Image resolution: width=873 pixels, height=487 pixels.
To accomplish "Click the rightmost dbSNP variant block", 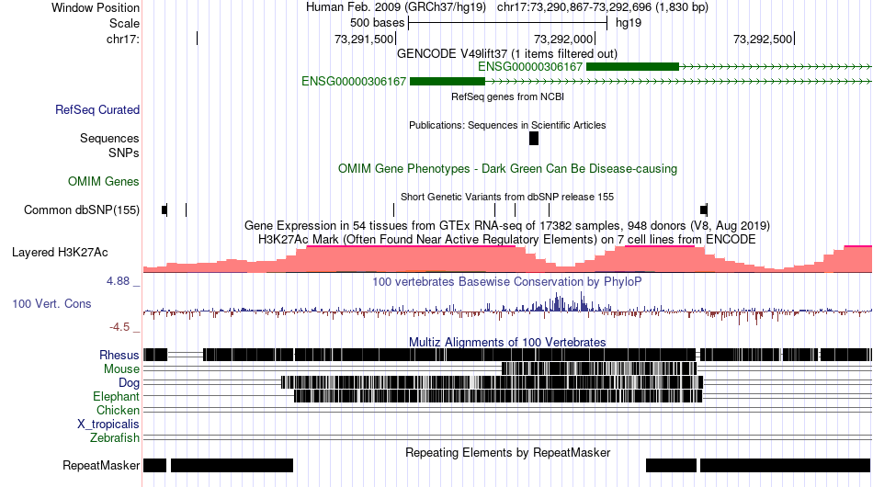I will pyautogui.click(x=704, y=210).
